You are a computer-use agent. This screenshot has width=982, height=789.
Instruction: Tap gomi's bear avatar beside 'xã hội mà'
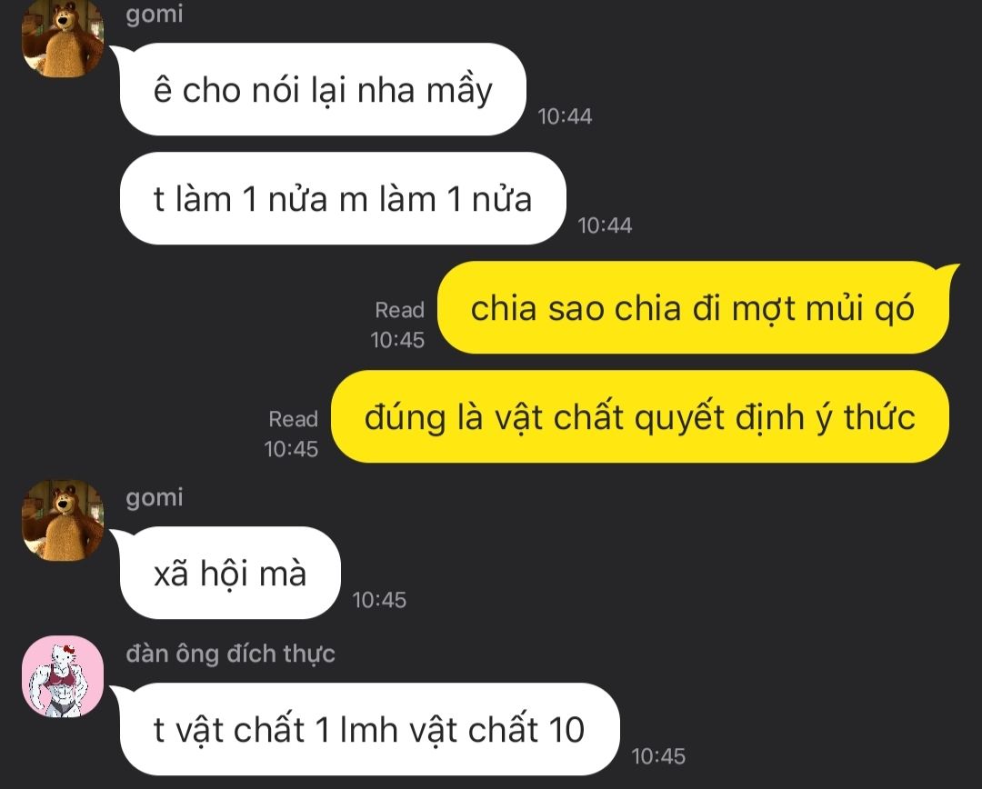click(x=63, y=520)
